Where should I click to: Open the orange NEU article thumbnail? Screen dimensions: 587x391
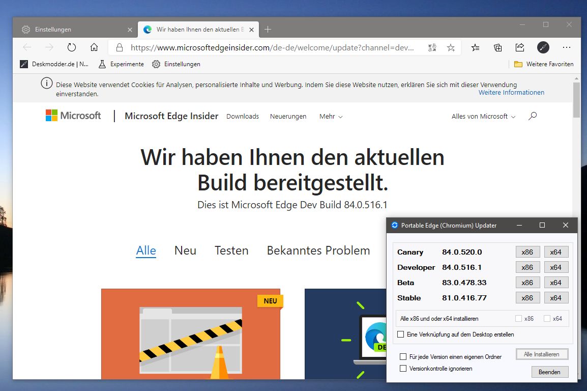pyautogui.click(x=191, y=333)
